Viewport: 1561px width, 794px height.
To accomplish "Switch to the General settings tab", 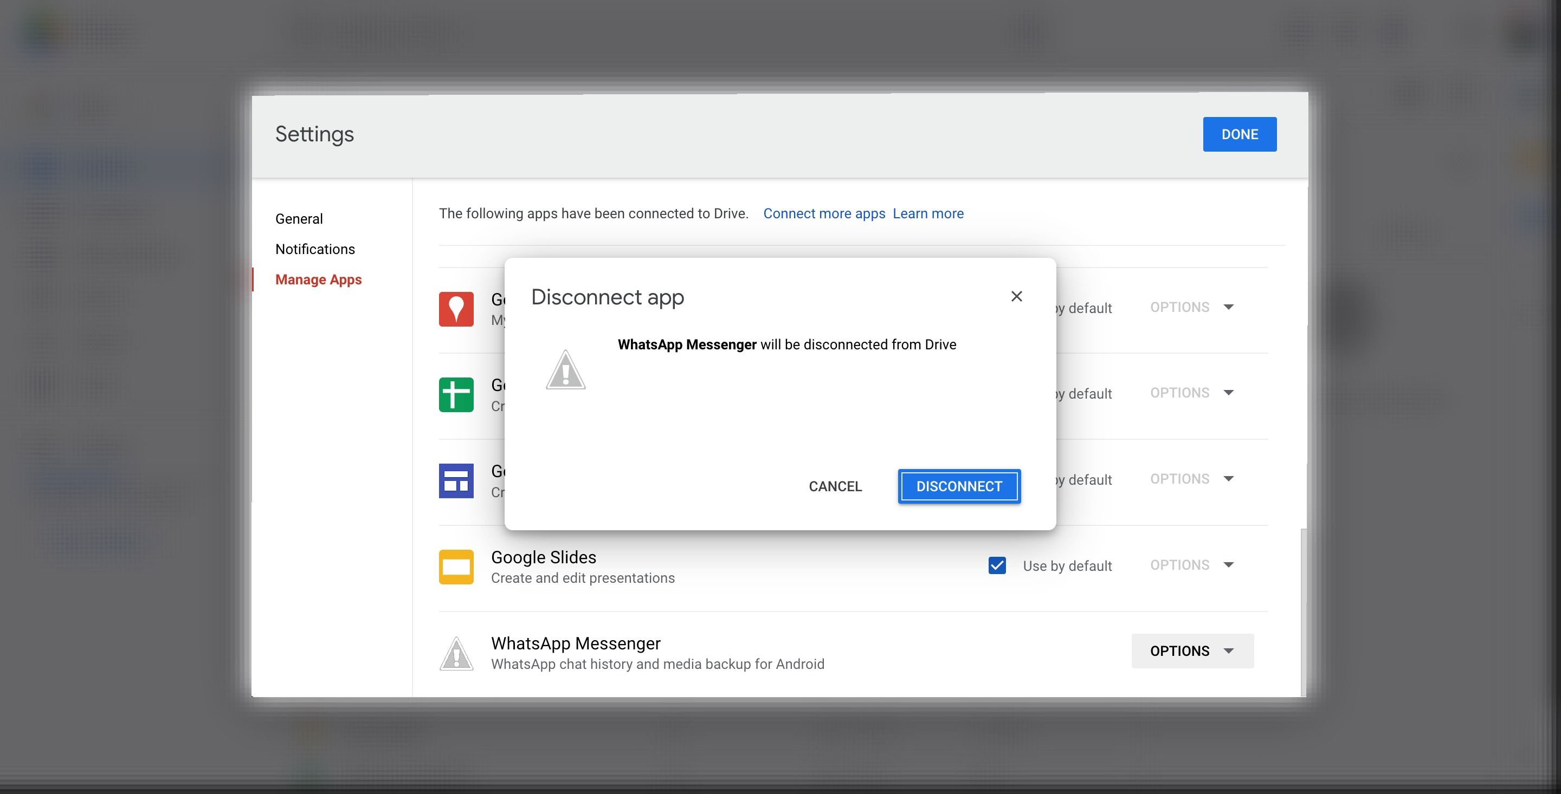I will click(299, 219).
